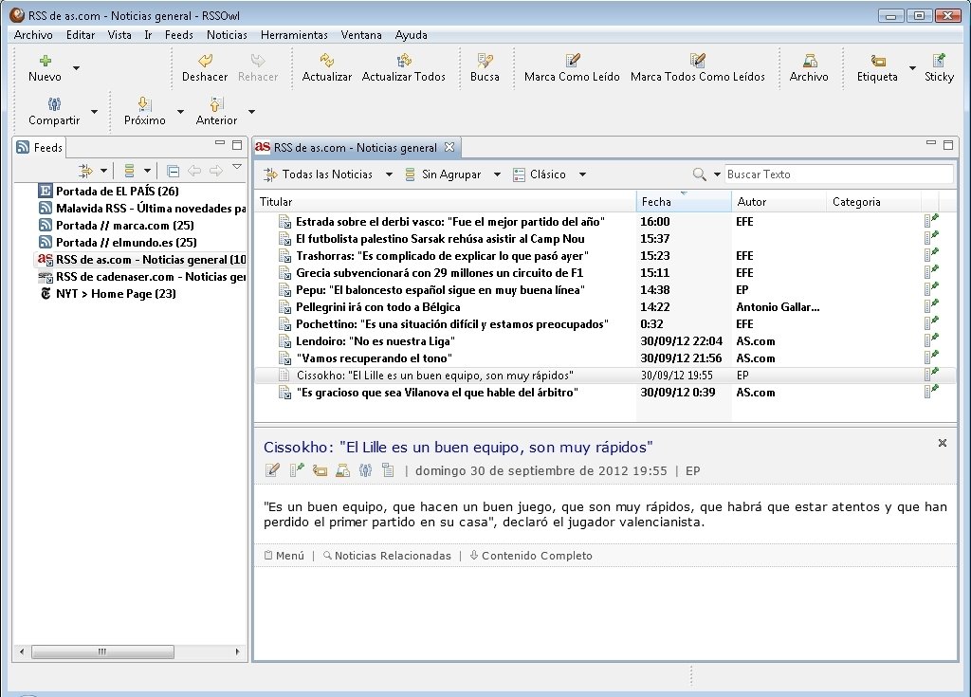Select Portada de EL PAÍS feed
971x697 pixels.
coord(108,191)
